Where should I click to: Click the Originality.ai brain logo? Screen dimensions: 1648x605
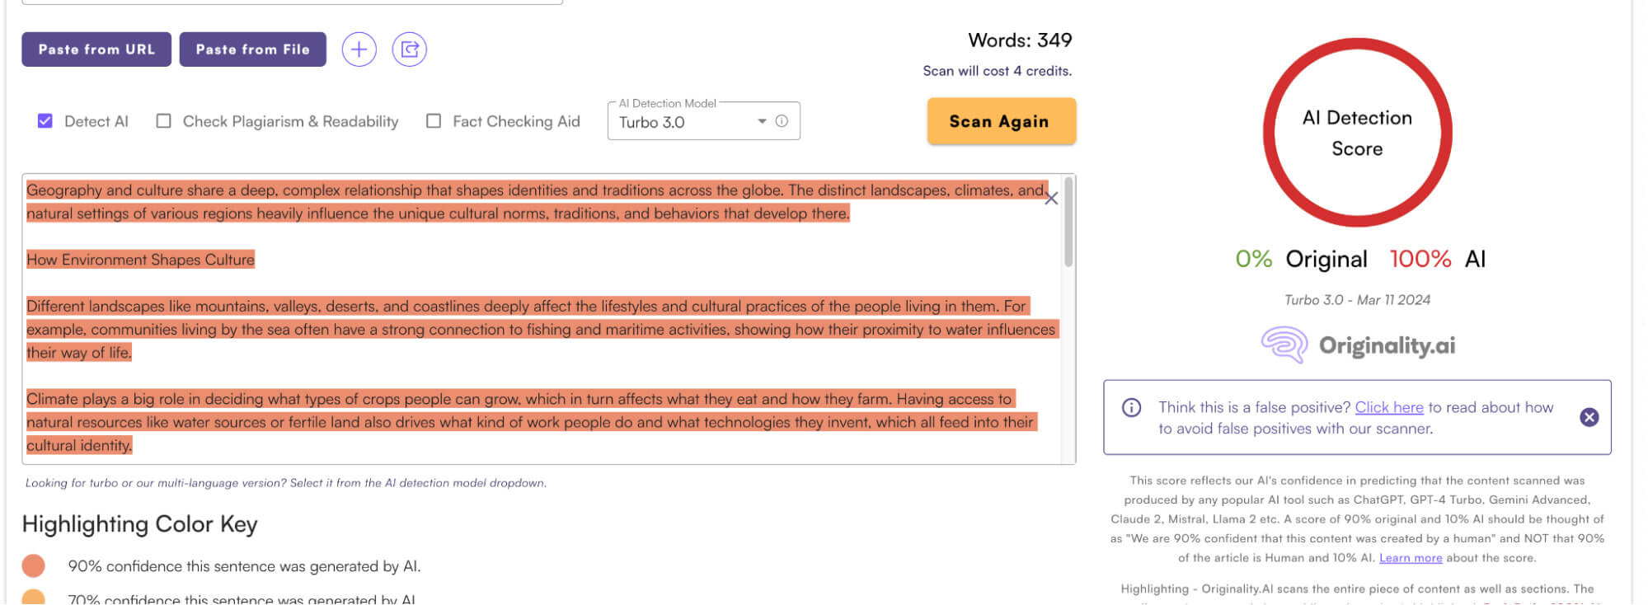point(1284,345)
